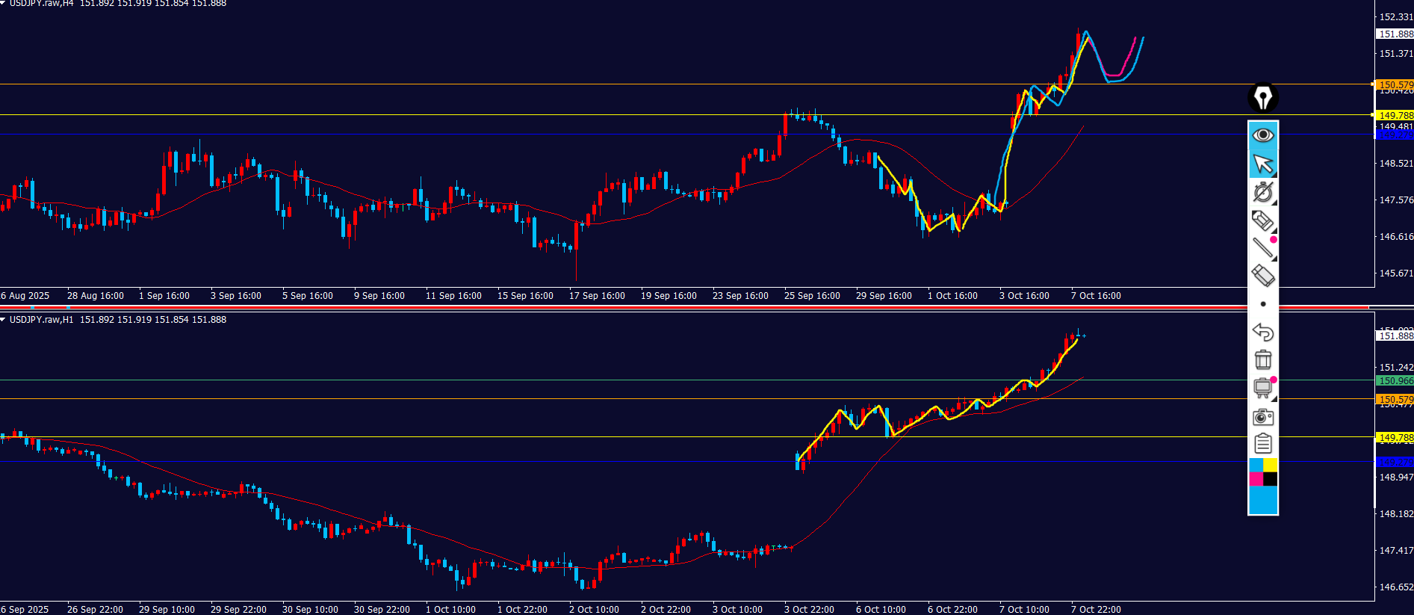Open the clipboard notes icon

point(1262,443)
